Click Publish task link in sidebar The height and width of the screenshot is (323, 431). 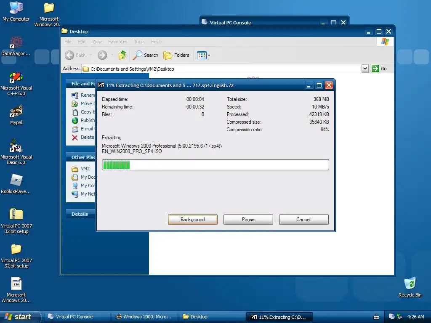(x=83, y=120)
